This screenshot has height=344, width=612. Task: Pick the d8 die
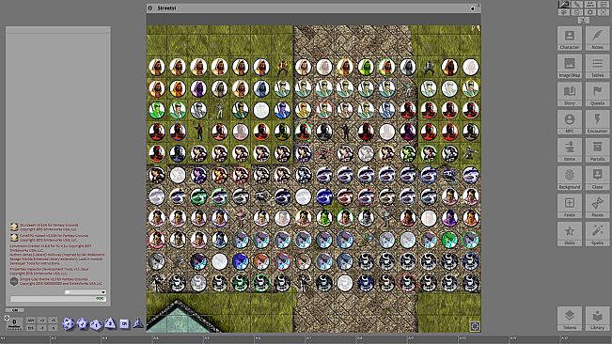(x=110, y=323)
